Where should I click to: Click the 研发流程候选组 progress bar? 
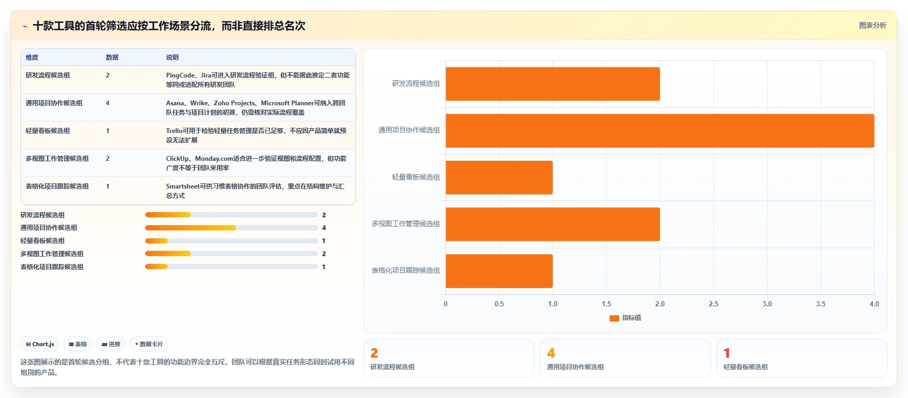231,215
